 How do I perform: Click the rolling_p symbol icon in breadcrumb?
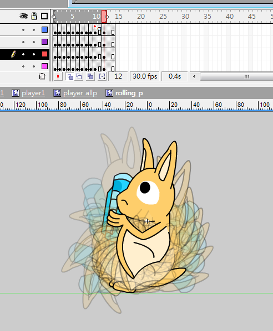(x=109, y=93)
